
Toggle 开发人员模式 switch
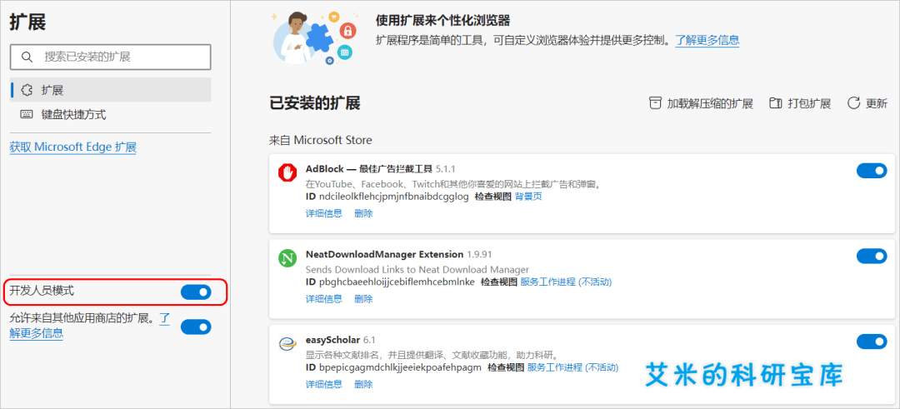pos(196,292)
